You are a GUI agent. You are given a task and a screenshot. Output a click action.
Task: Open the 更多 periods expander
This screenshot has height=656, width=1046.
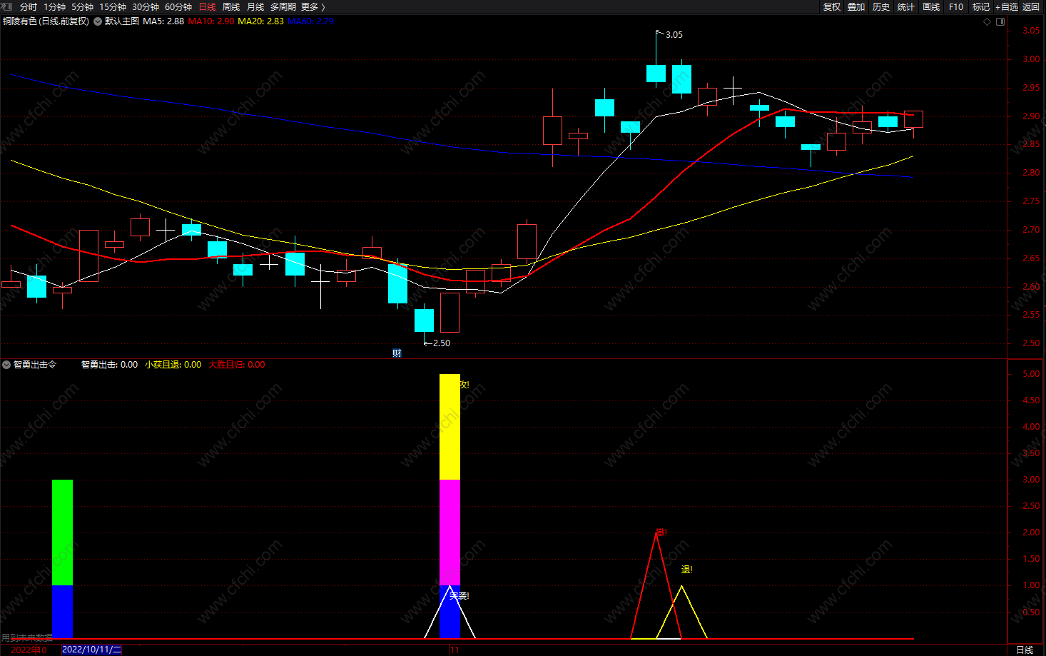313,6
